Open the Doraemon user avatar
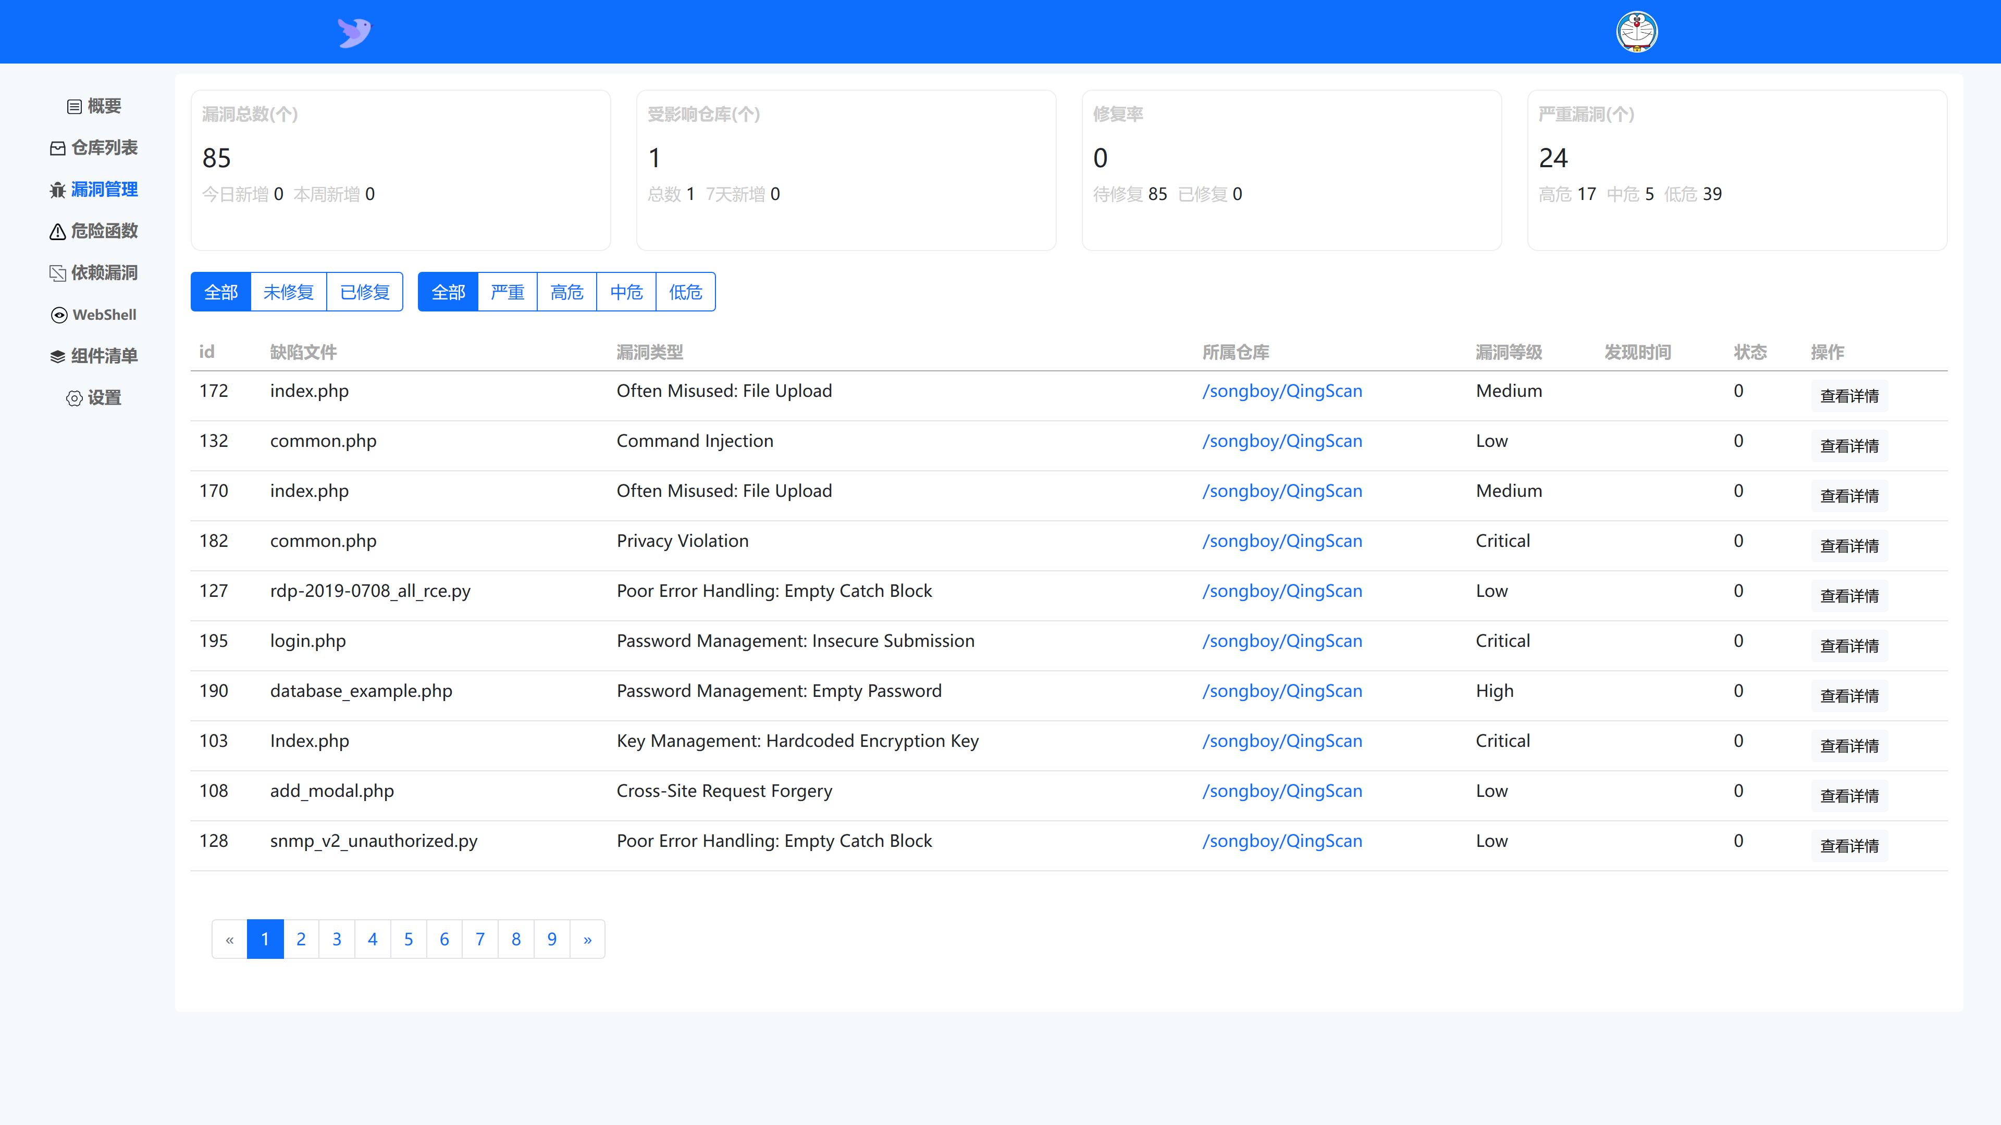The height and width of the screenshot is (1125, 2001). [1637, 32]
